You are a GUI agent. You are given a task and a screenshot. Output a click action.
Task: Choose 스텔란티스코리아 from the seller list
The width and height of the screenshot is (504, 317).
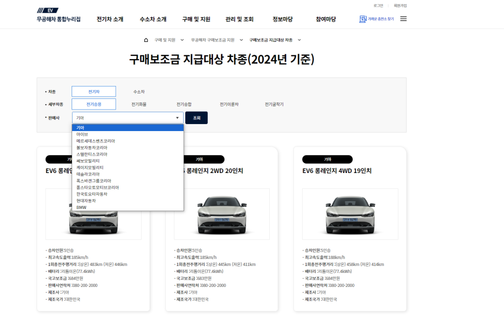[x=128, y=154]
